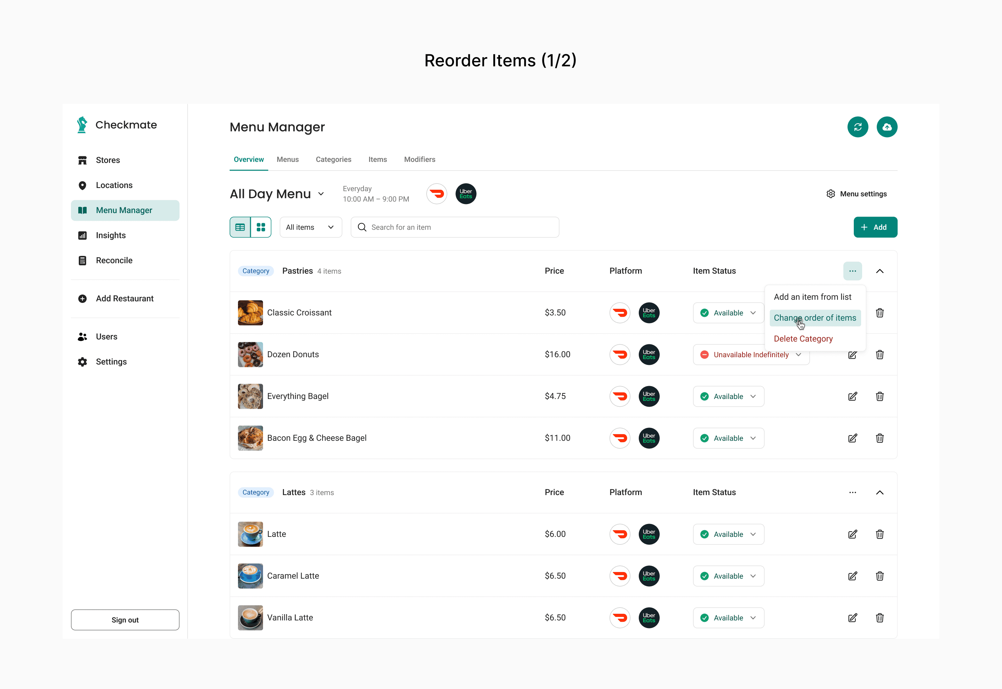1002x689 pixels.
Task: Click DoorDash icon next to All Day Menu
Action: (x=437, y=194)
